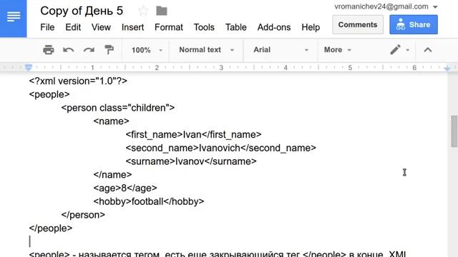458x257 pixels.
Task: Click the <hobby>football</hobby> line
Action: click(x=149, y=201)
